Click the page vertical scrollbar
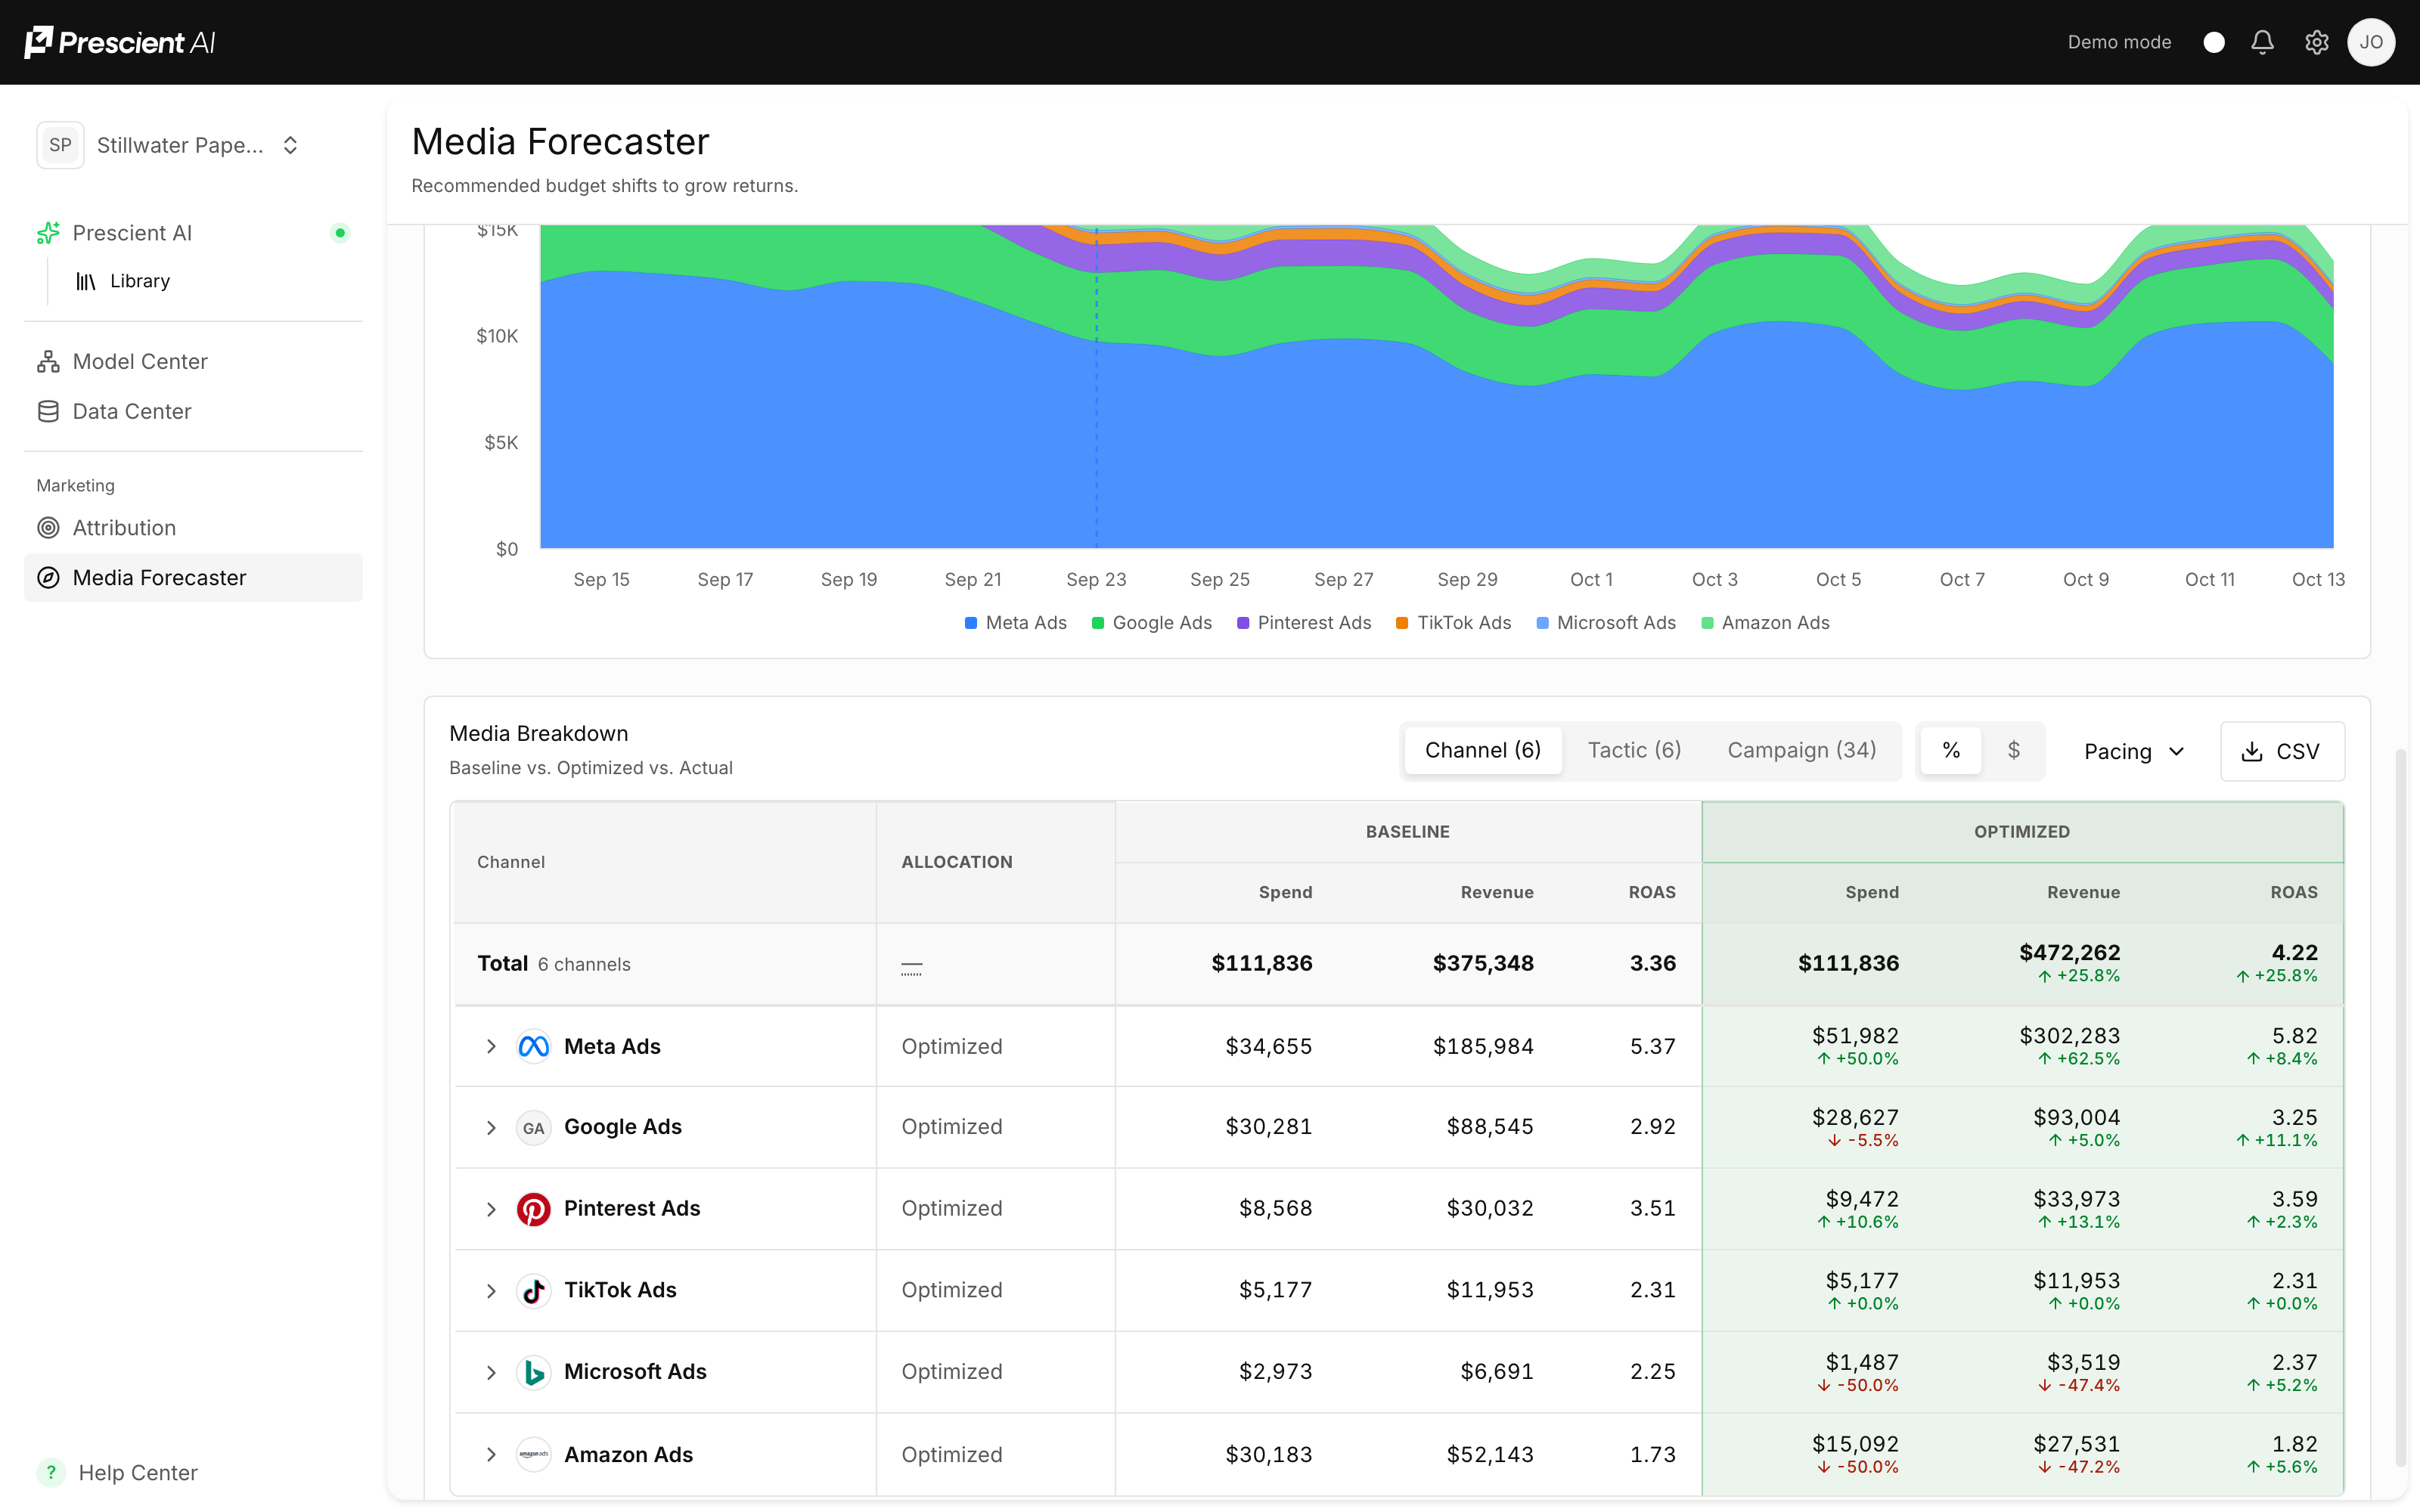2420x1512 pixels. coord(2400,1108)
